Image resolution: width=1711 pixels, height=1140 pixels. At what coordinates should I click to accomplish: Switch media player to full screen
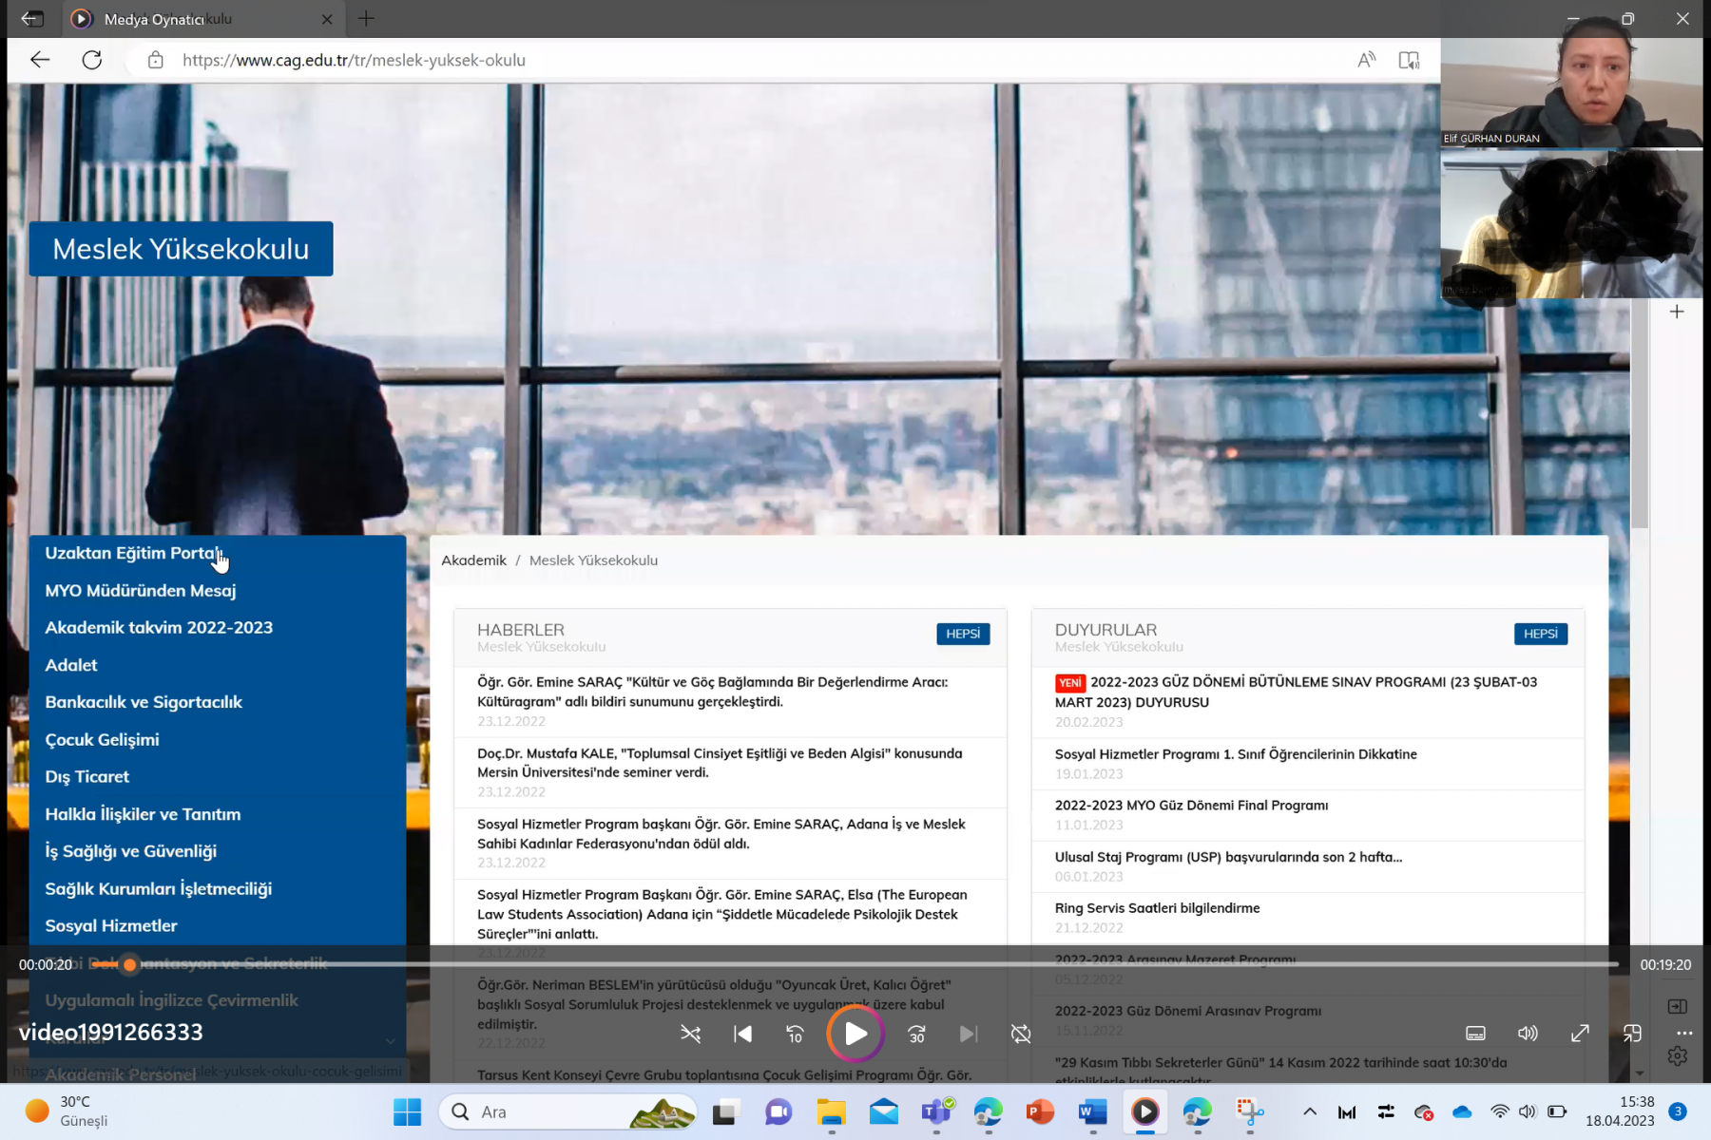[x=1580, y=1034]
